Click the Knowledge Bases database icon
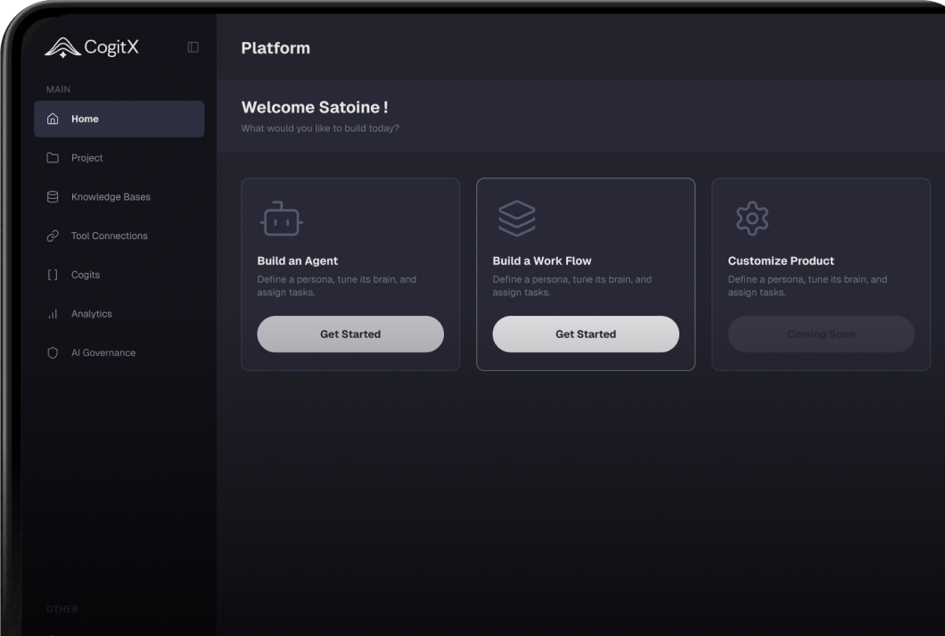Screen dimensions: 945x636 coord(53,197)
